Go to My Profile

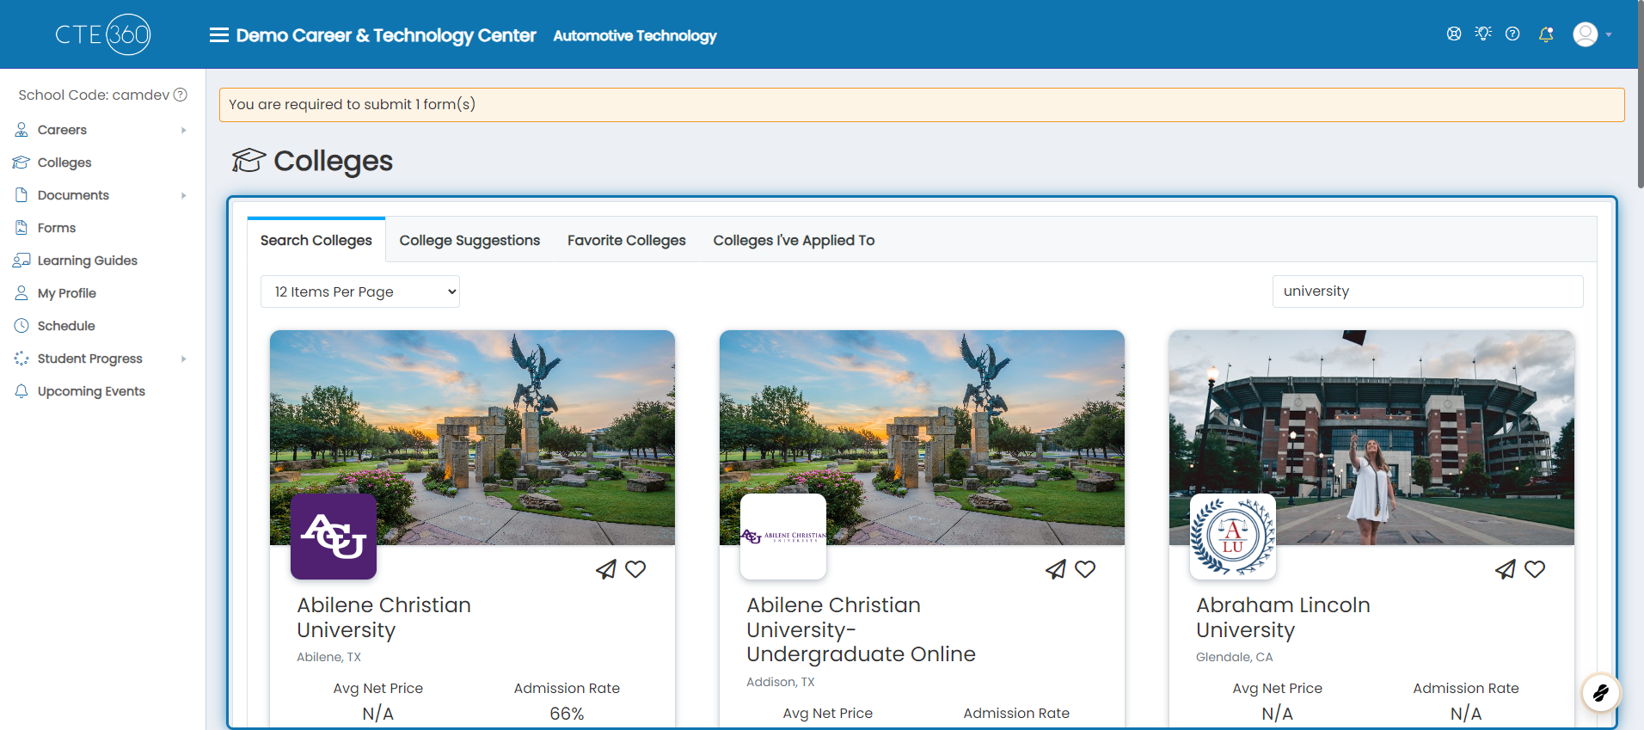[x=67, y=293]
